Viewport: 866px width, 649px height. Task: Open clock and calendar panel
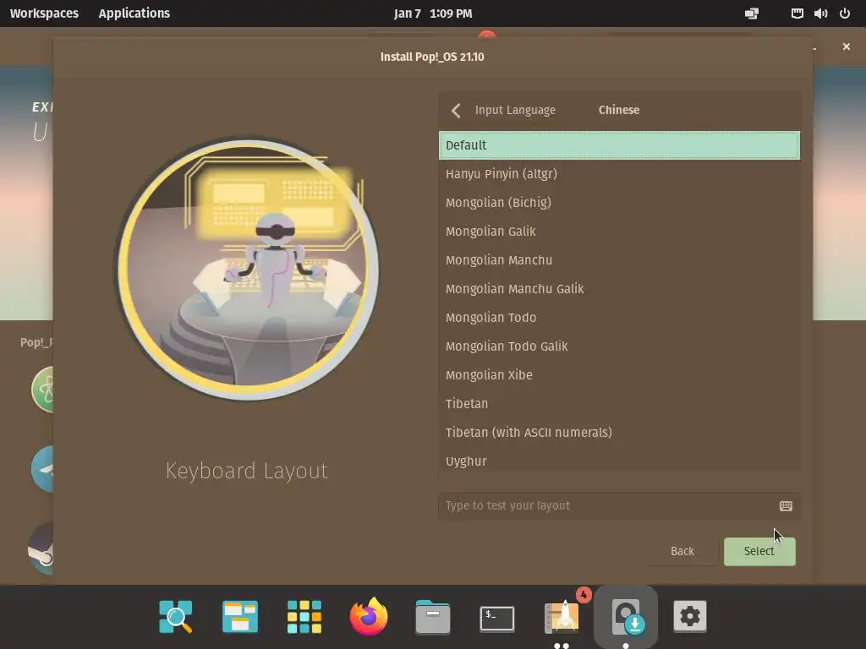click(433, 14)
